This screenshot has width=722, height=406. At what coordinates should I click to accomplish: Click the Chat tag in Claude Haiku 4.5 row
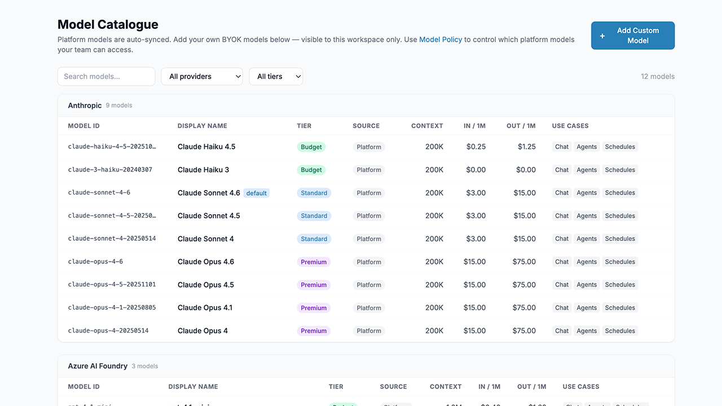[562, 147]
